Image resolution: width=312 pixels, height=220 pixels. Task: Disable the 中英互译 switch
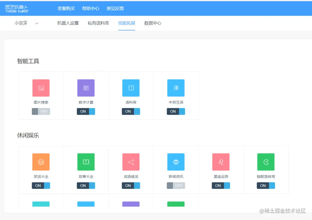(176, 112)
